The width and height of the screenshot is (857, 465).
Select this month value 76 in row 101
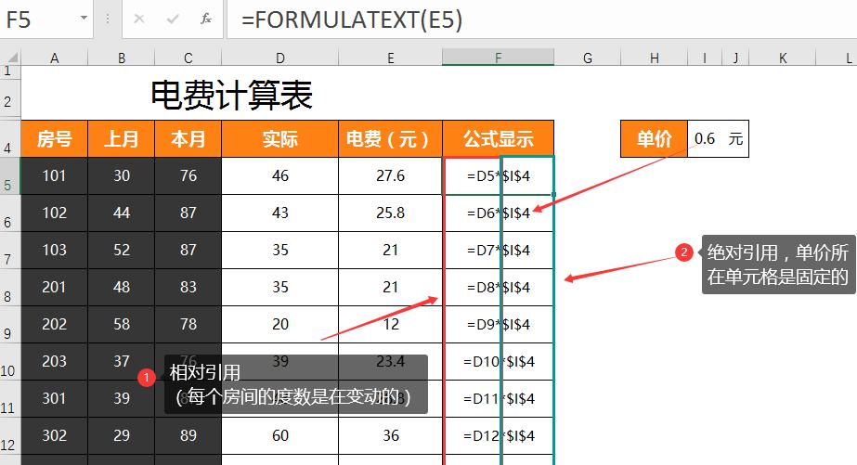[188, 175]
